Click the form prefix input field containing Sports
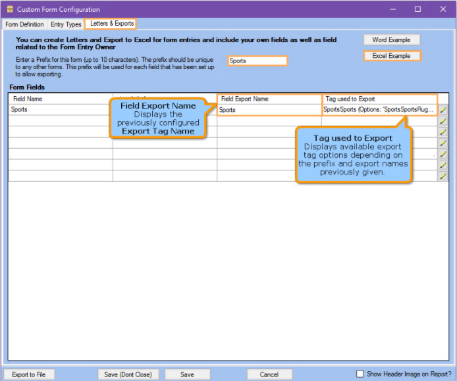 257,61
